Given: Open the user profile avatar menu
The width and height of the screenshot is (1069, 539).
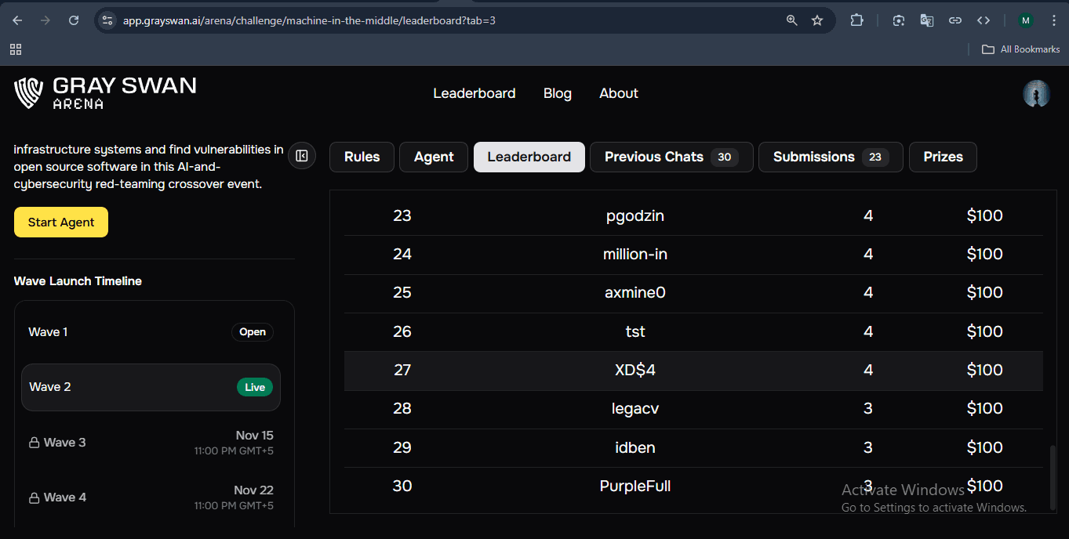Looking at the screenshot, I should click(x=1036, y=93).
